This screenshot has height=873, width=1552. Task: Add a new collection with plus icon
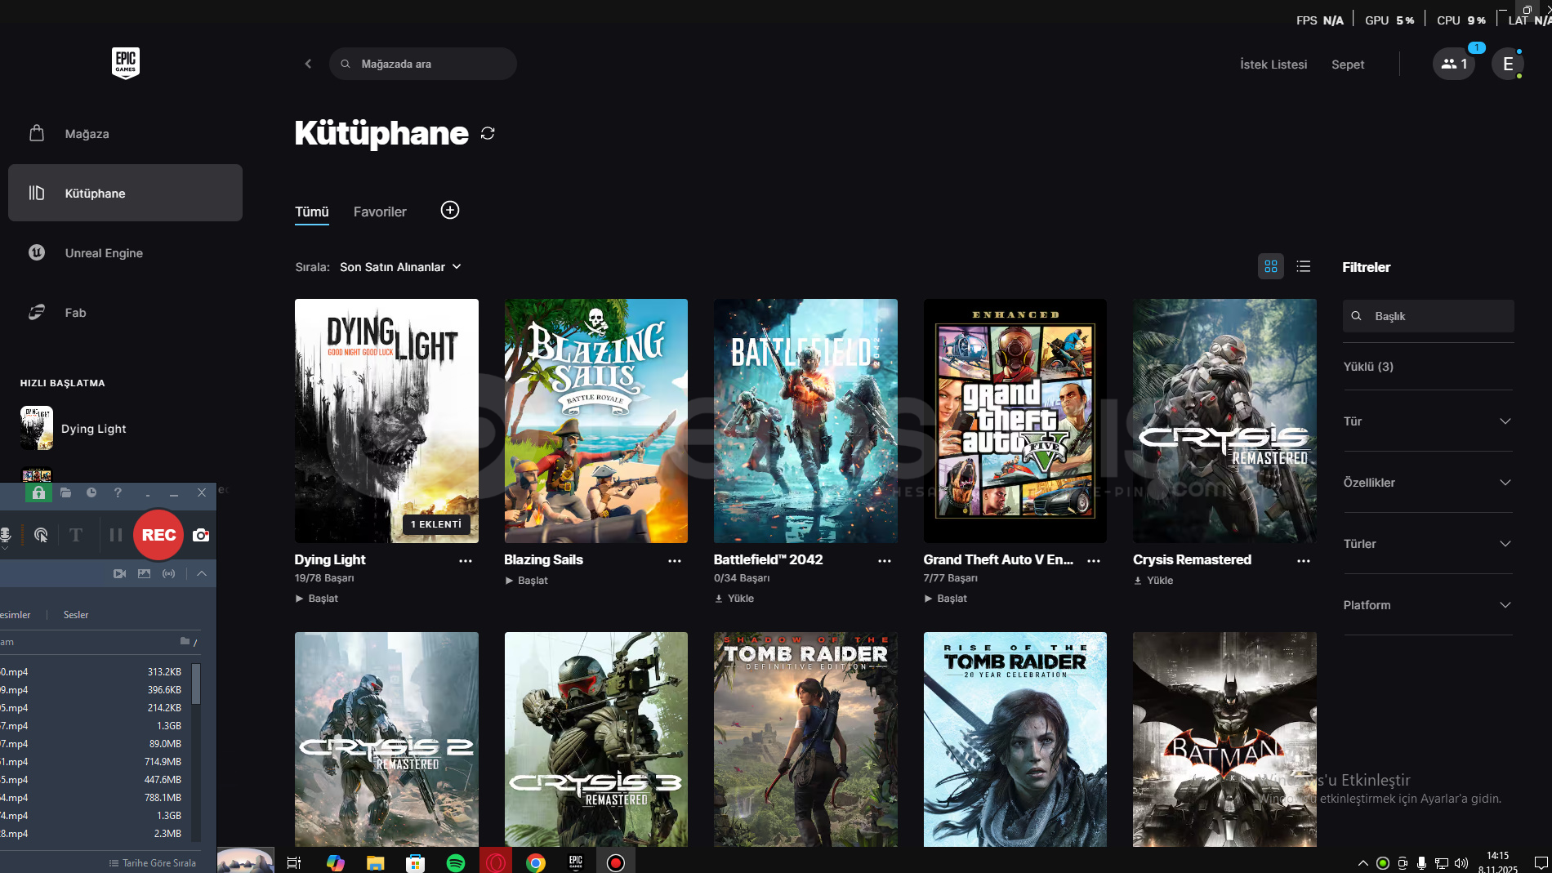[x=450, y=211]
